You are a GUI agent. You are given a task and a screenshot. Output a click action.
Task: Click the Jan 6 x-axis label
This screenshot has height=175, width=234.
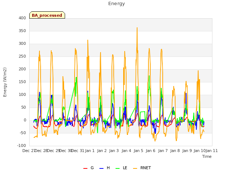pos(151,151)
